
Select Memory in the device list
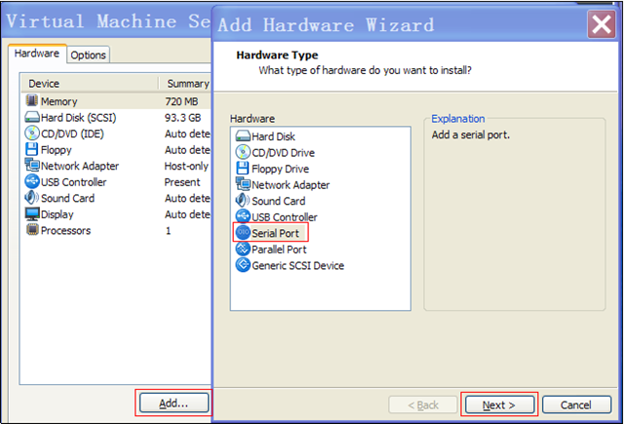(x=58, y=101)
